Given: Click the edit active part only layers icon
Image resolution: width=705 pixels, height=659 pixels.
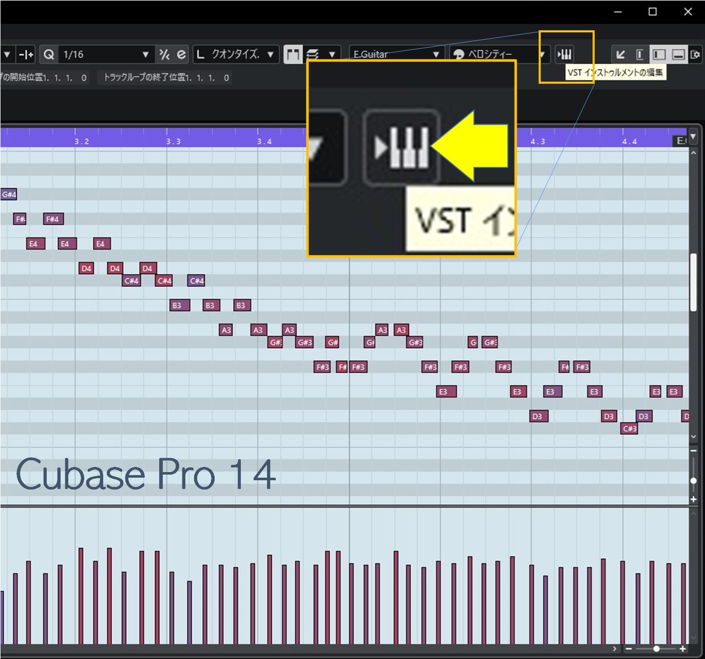Looking at the screenshot, I should (x=313, y=54).
